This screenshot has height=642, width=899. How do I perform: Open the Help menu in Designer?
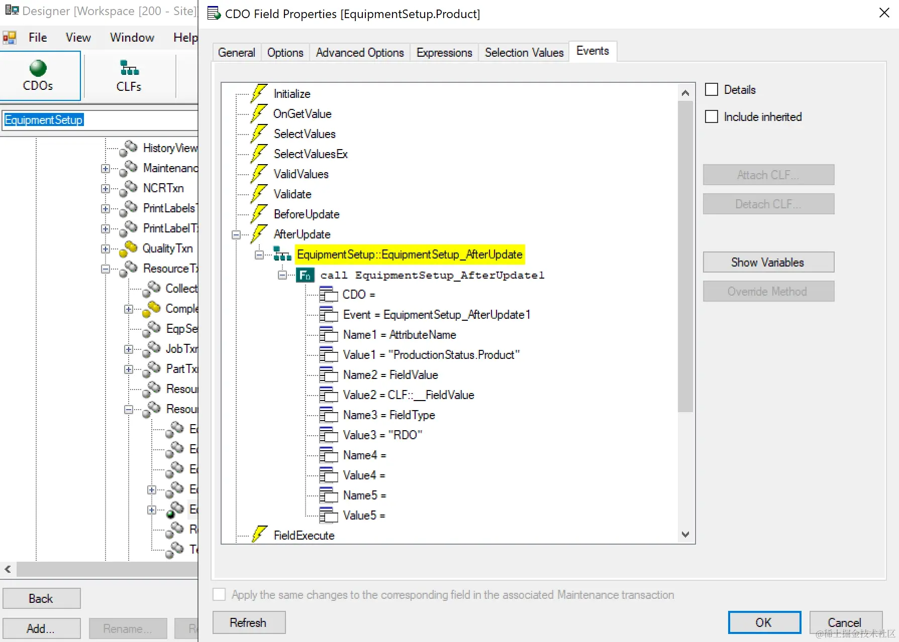[x=185, y=38]
